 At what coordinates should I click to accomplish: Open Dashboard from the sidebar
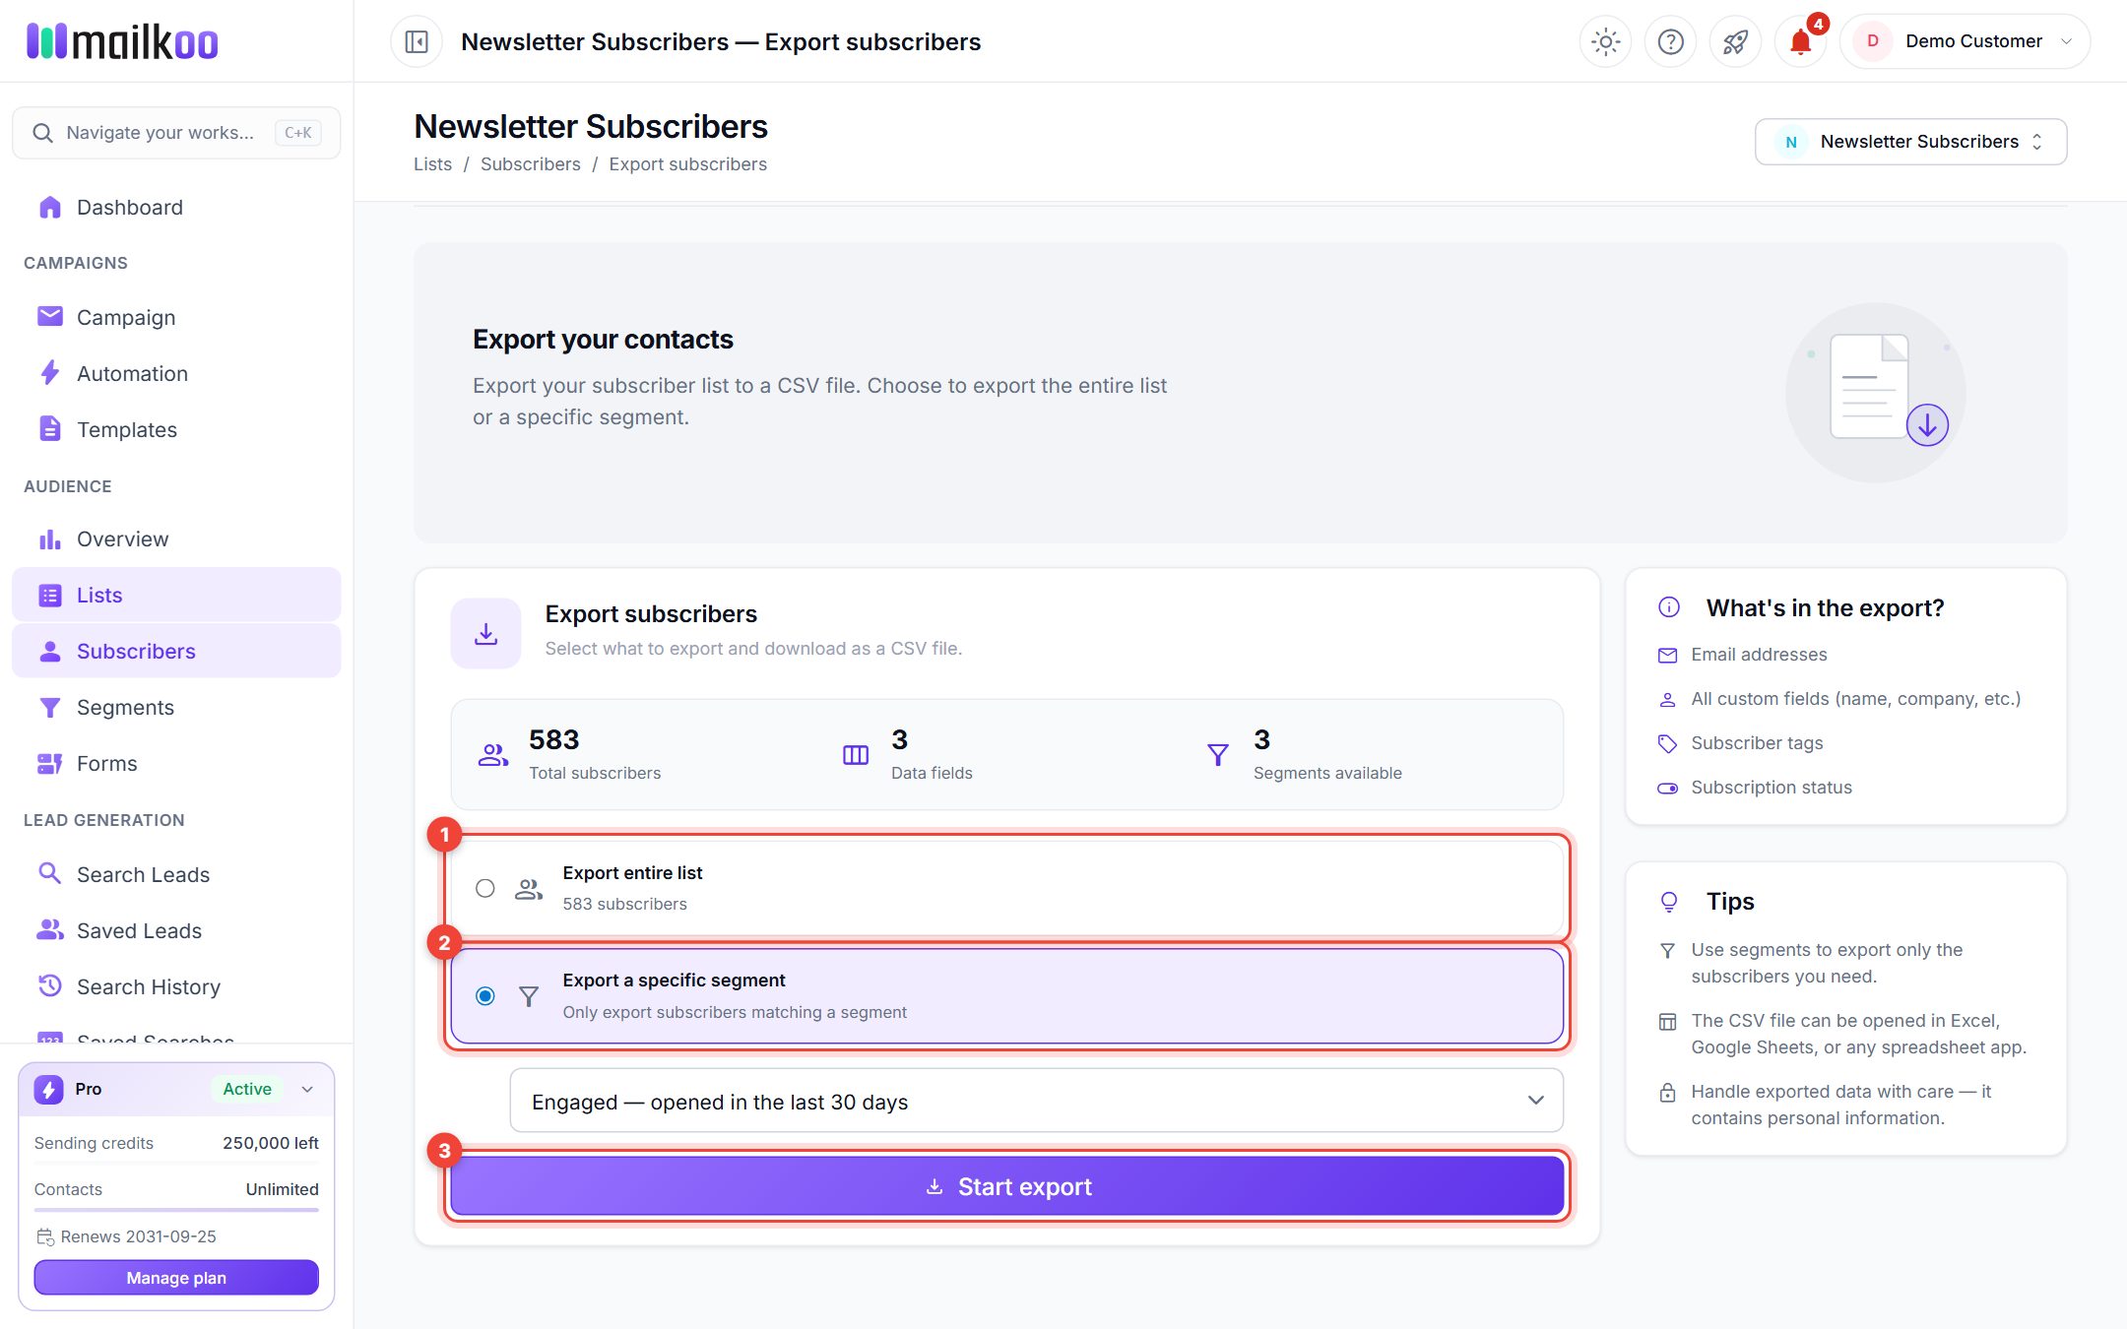tap(176, 208)
